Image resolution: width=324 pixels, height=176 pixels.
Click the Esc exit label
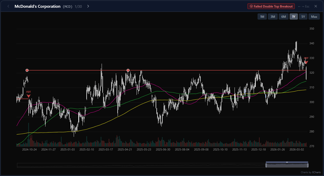(307, 6)
